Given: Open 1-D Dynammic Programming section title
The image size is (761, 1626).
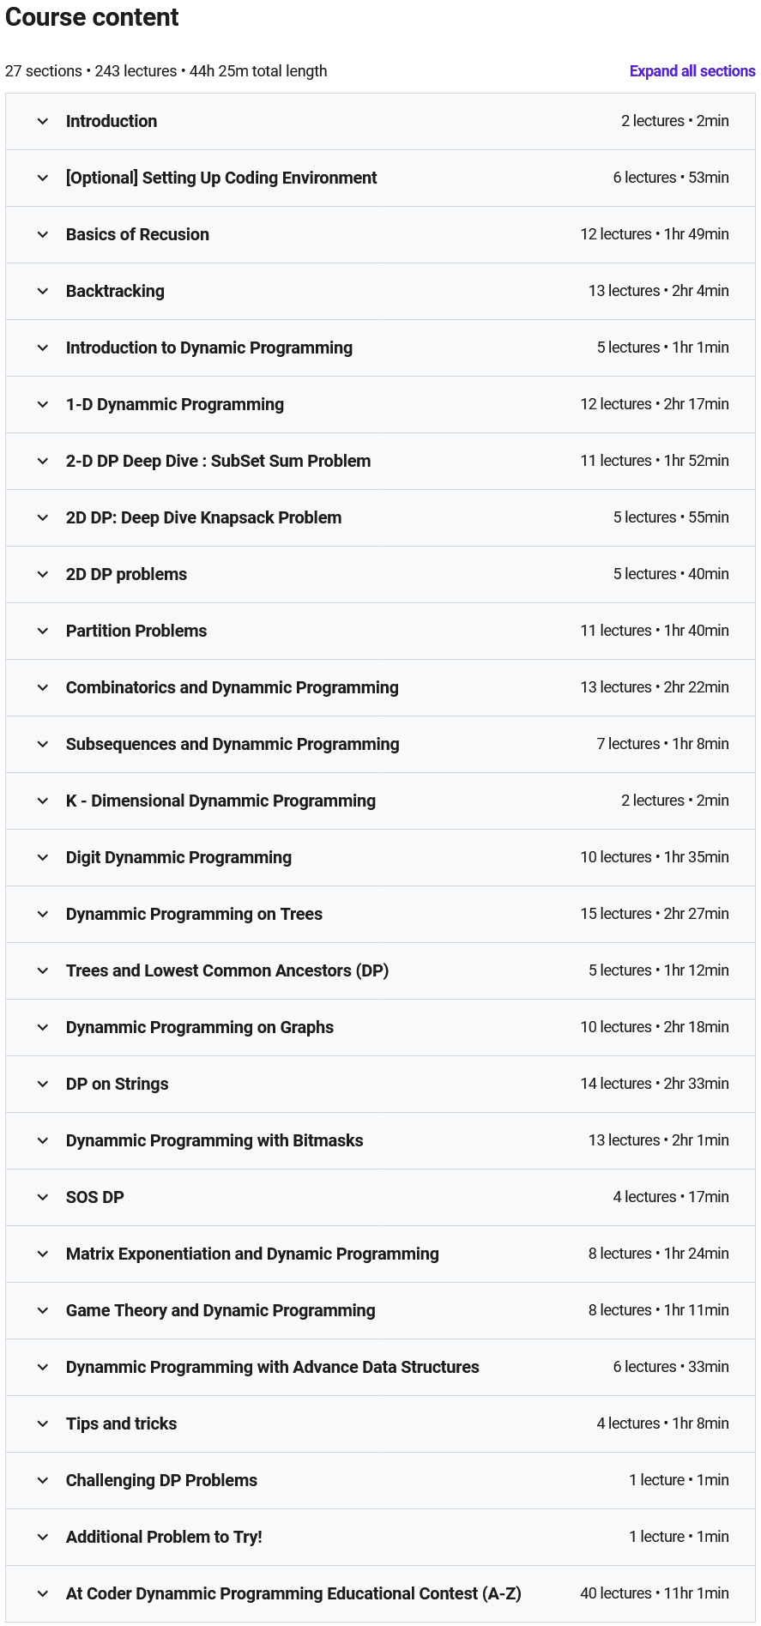Looking at the screenshot, I should (x=175, y=404).
